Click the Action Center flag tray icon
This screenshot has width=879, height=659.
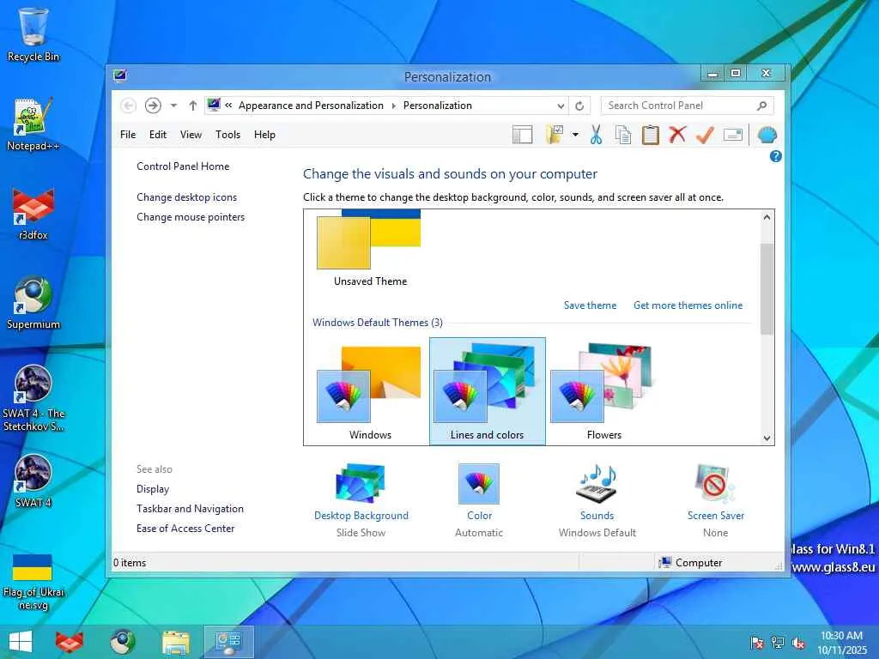pos(757,642)
